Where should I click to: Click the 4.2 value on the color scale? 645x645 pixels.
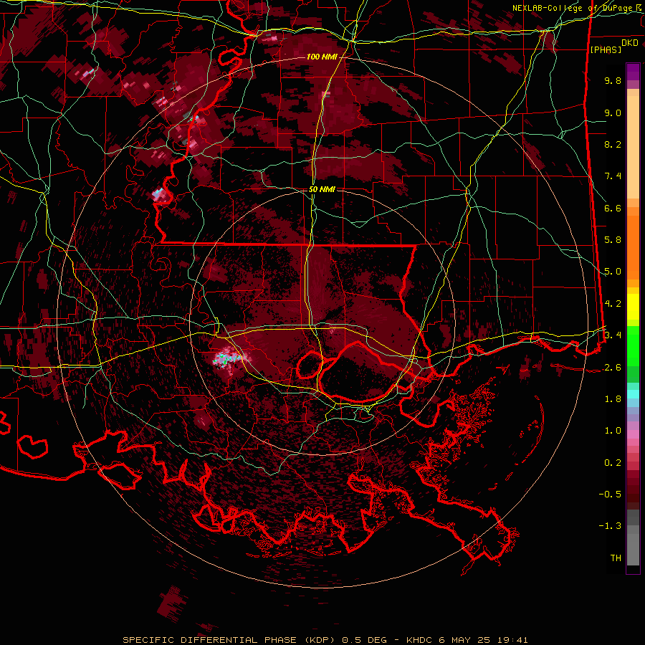click(613, 304)
